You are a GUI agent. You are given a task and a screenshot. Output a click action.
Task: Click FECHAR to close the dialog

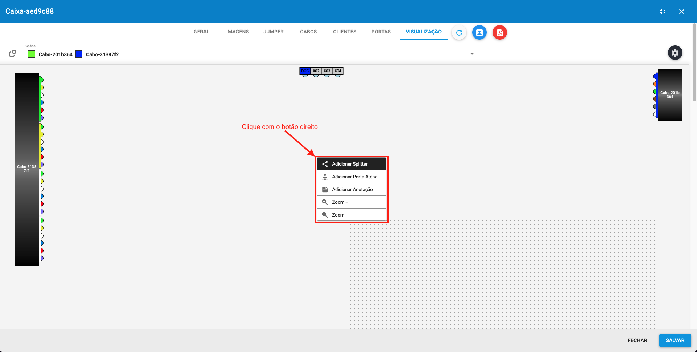[x=637, y=340]
